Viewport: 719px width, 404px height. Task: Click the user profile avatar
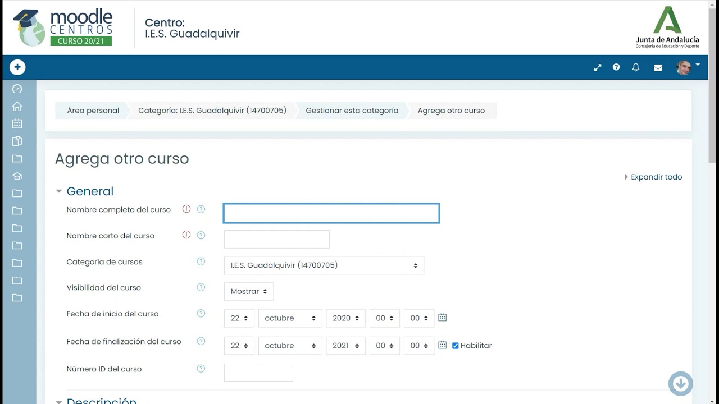pyautogui.click(x=684, y=68)
